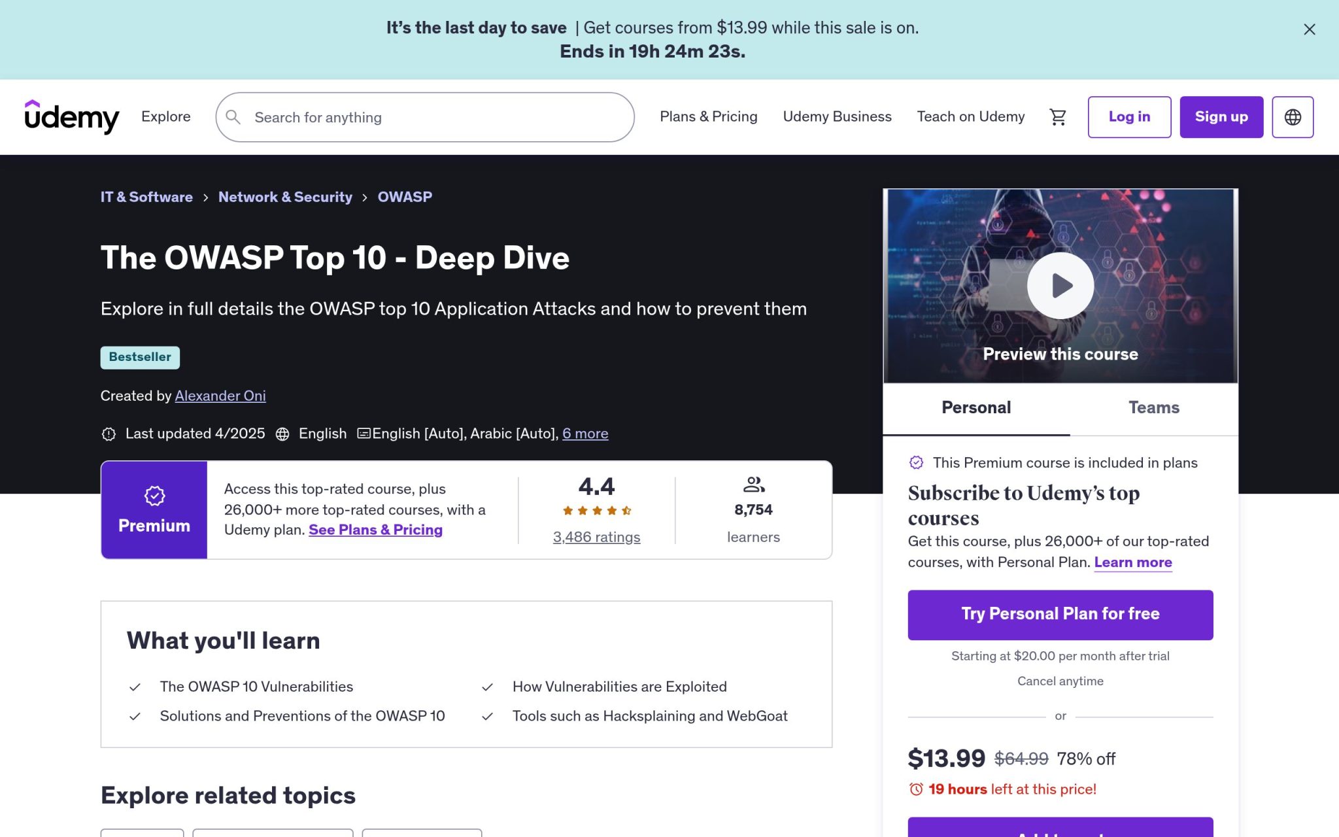
Task: Open the language globe selector
Action: (x=1293, y=117)
